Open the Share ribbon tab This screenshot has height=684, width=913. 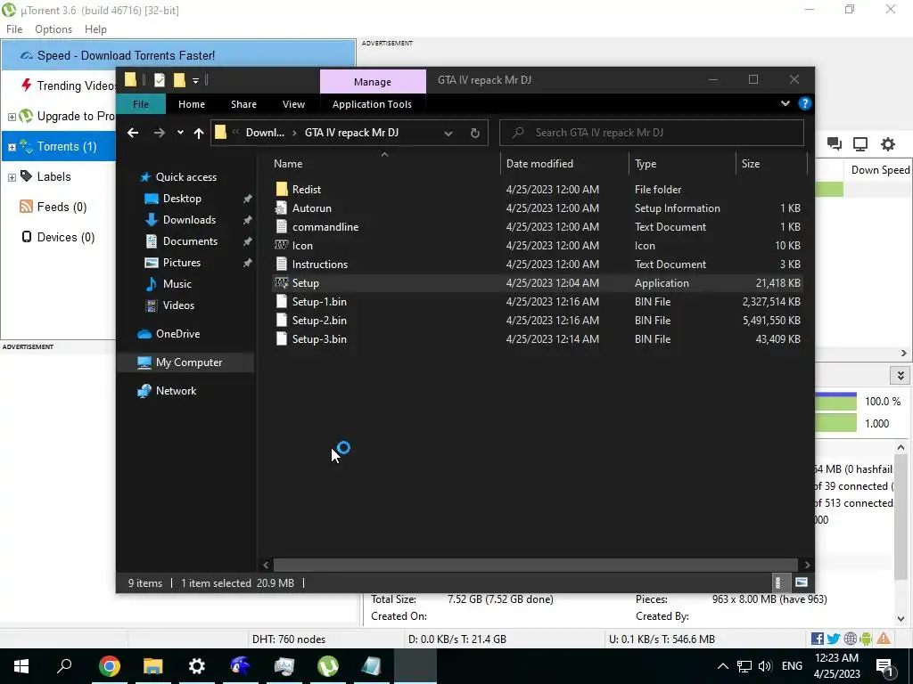[243, 104]
